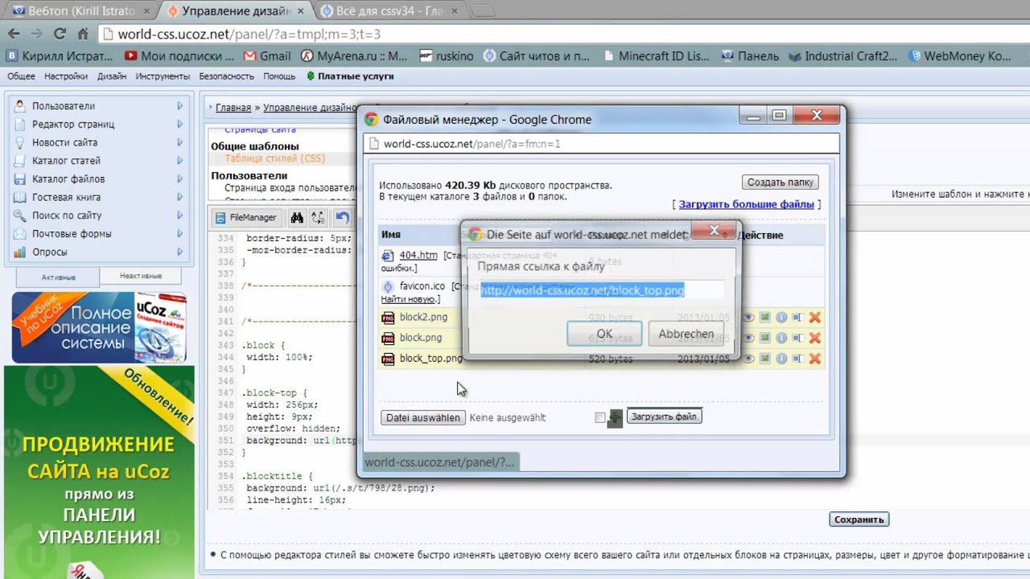Open the Платные услуги menu
The width and height of the screenshot is (1030, 579).
point(350,76)
